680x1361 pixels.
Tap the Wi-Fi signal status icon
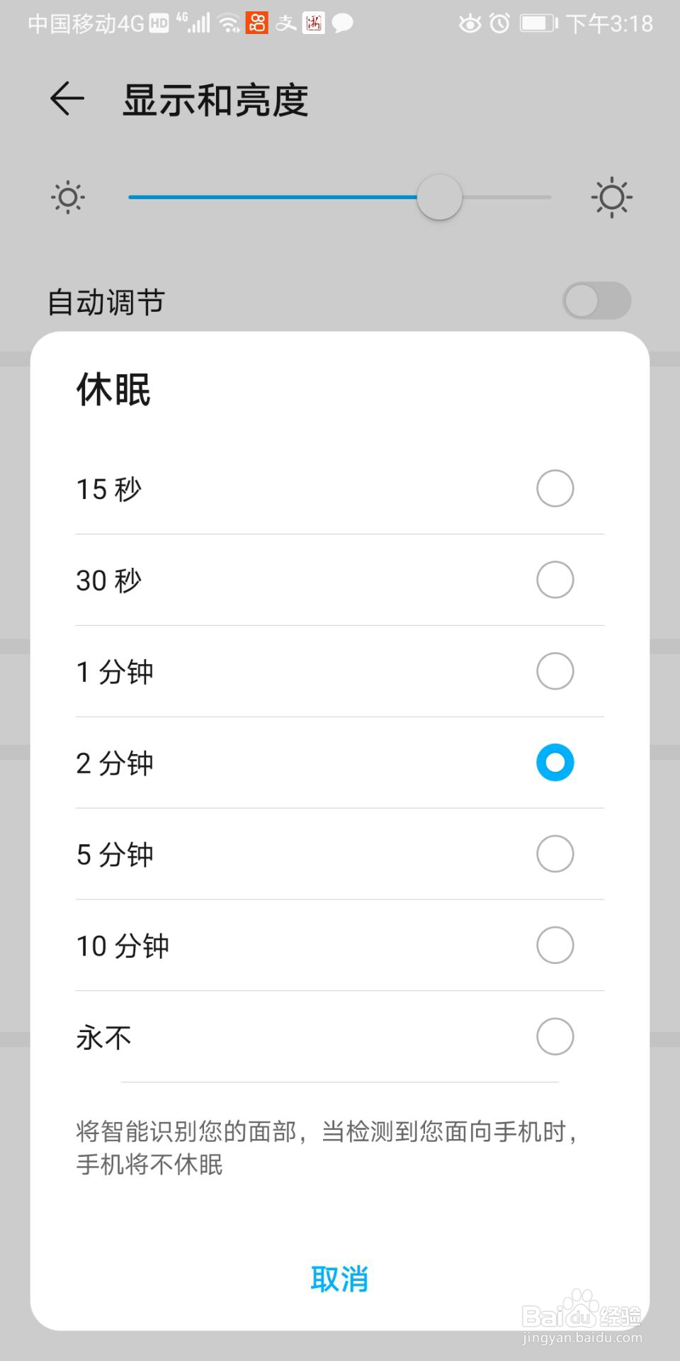pyautogui.click(x=228, y=23)
